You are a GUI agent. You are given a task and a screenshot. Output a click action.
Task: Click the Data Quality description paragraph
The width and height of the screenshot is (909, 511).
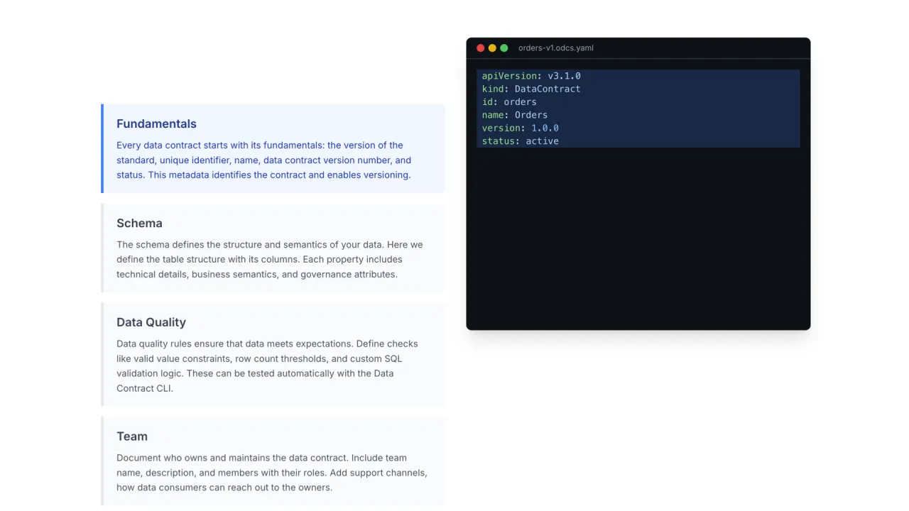267,366
